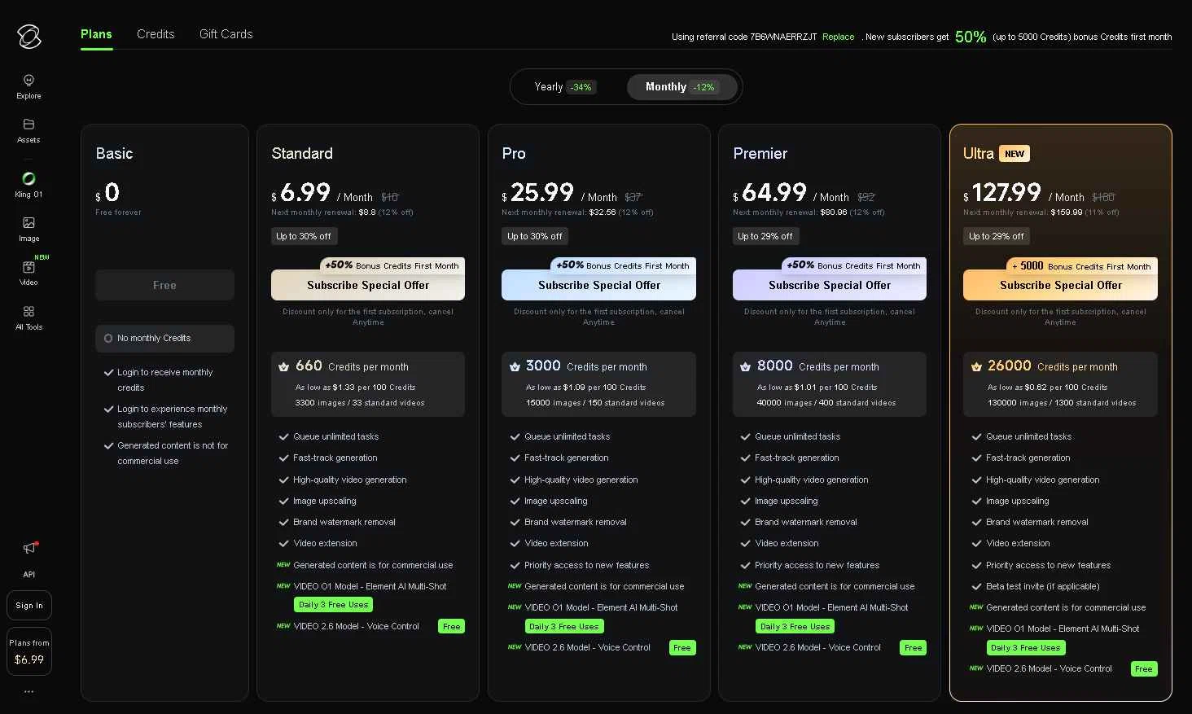Click Free tag on Standard Voice Control row
Screen dimensions: 1192x714
452,626
